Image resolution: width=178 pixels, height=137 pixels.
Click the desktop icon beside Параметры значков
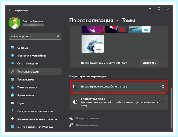(75, 86)
